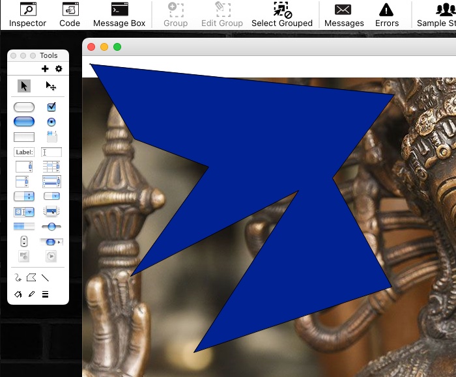
Task: Select the option menu control
Action: (24, 196)
